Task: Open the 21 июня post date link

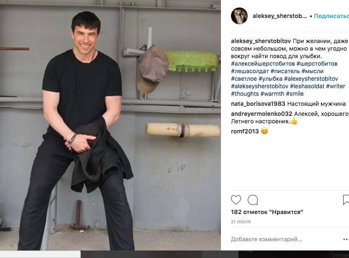Action: click(x=241, y=222)
